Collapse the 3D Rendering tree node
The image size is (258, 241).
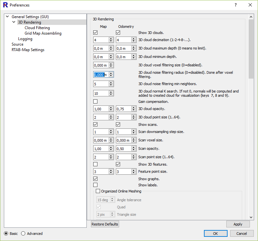pos(14,22)
